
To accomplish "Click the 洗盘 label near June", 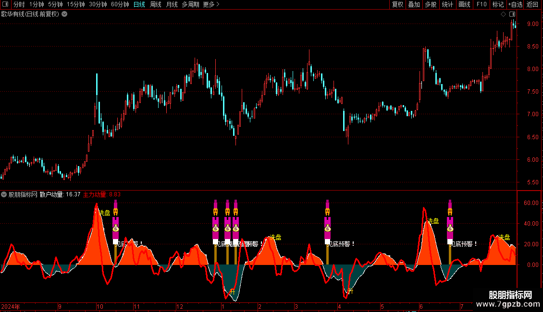I will tap(433, 221).
